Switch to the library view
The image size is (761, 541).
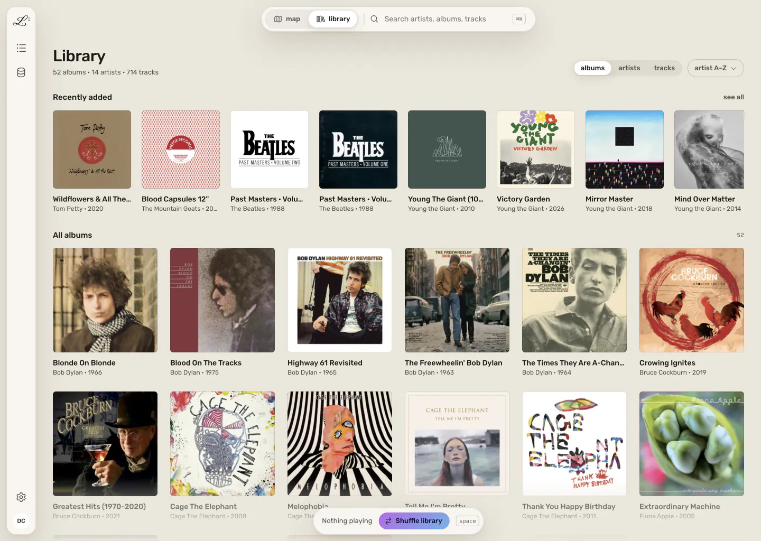pyautogui.click(x=333, y=19)
